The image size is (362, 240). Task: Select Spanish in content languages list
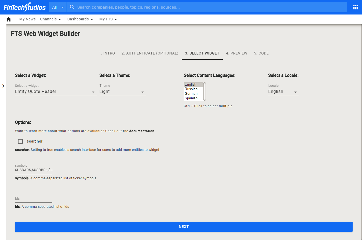pyautogui.click(x=193, y=98)
